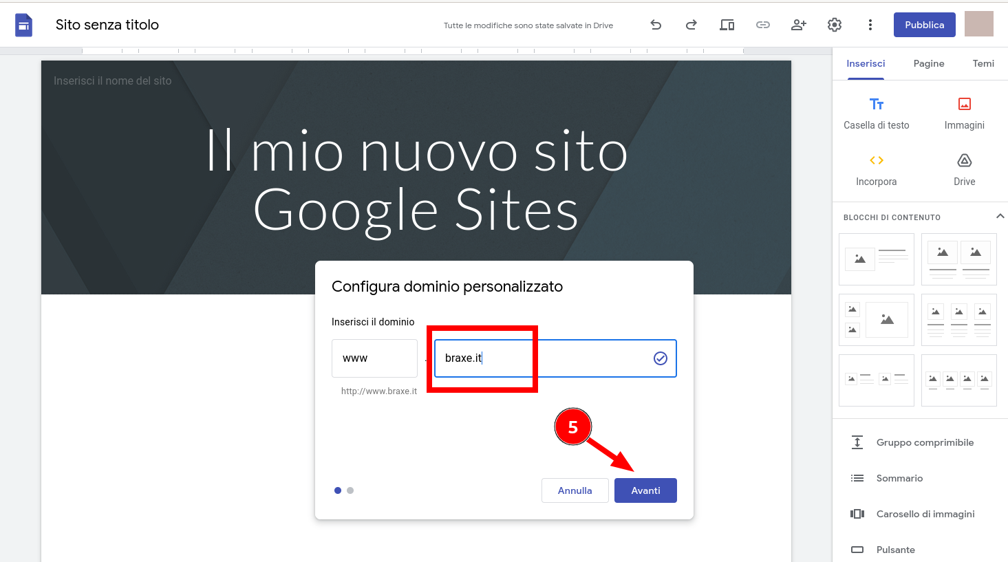Open device preview icon
1008x562 pixels.
[x=727, y=25]
